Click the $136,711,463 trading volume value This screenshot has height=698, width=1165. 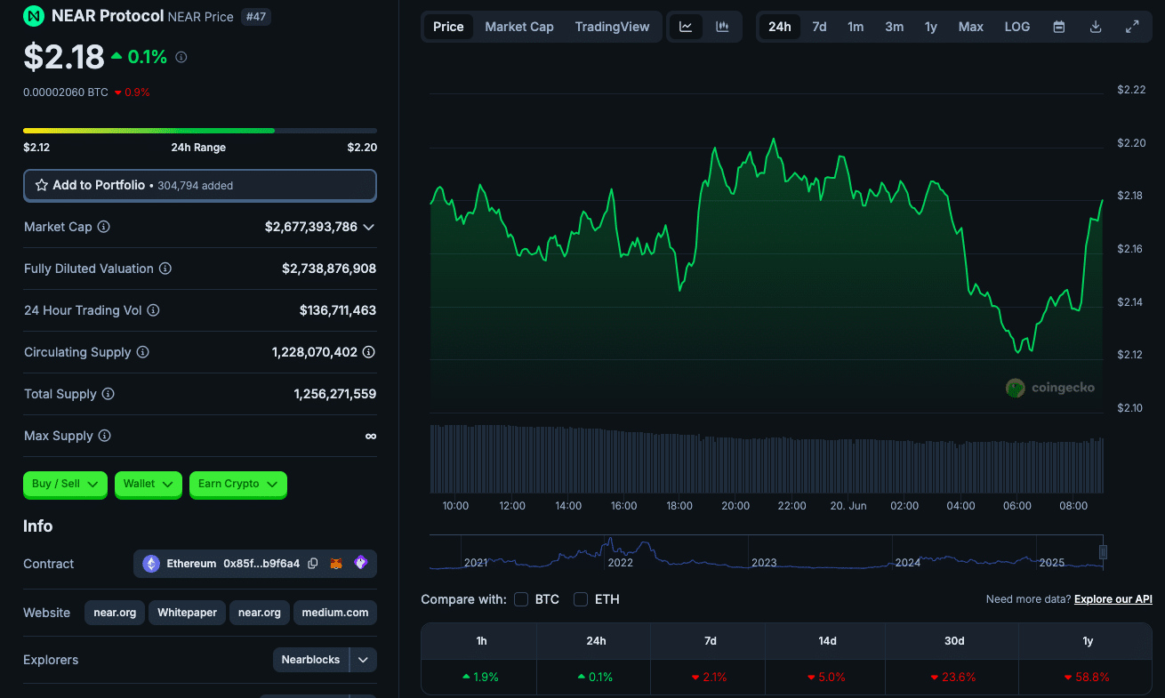[338, 310]
